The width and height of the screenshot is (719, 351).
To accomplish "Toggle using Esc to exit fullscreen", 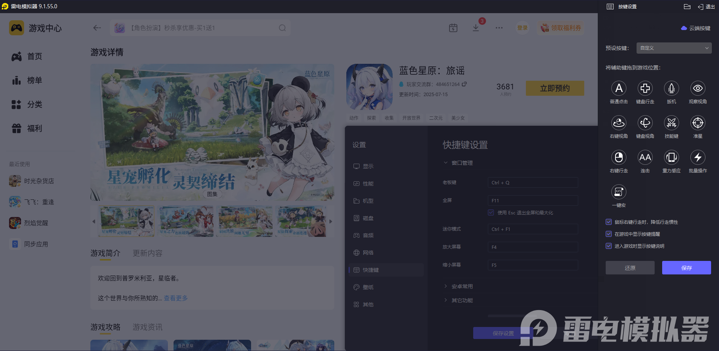I will 491,212.
